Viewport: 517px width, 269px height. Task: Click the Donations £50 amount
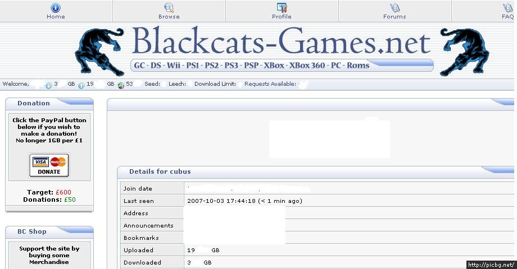coord(70,200)
